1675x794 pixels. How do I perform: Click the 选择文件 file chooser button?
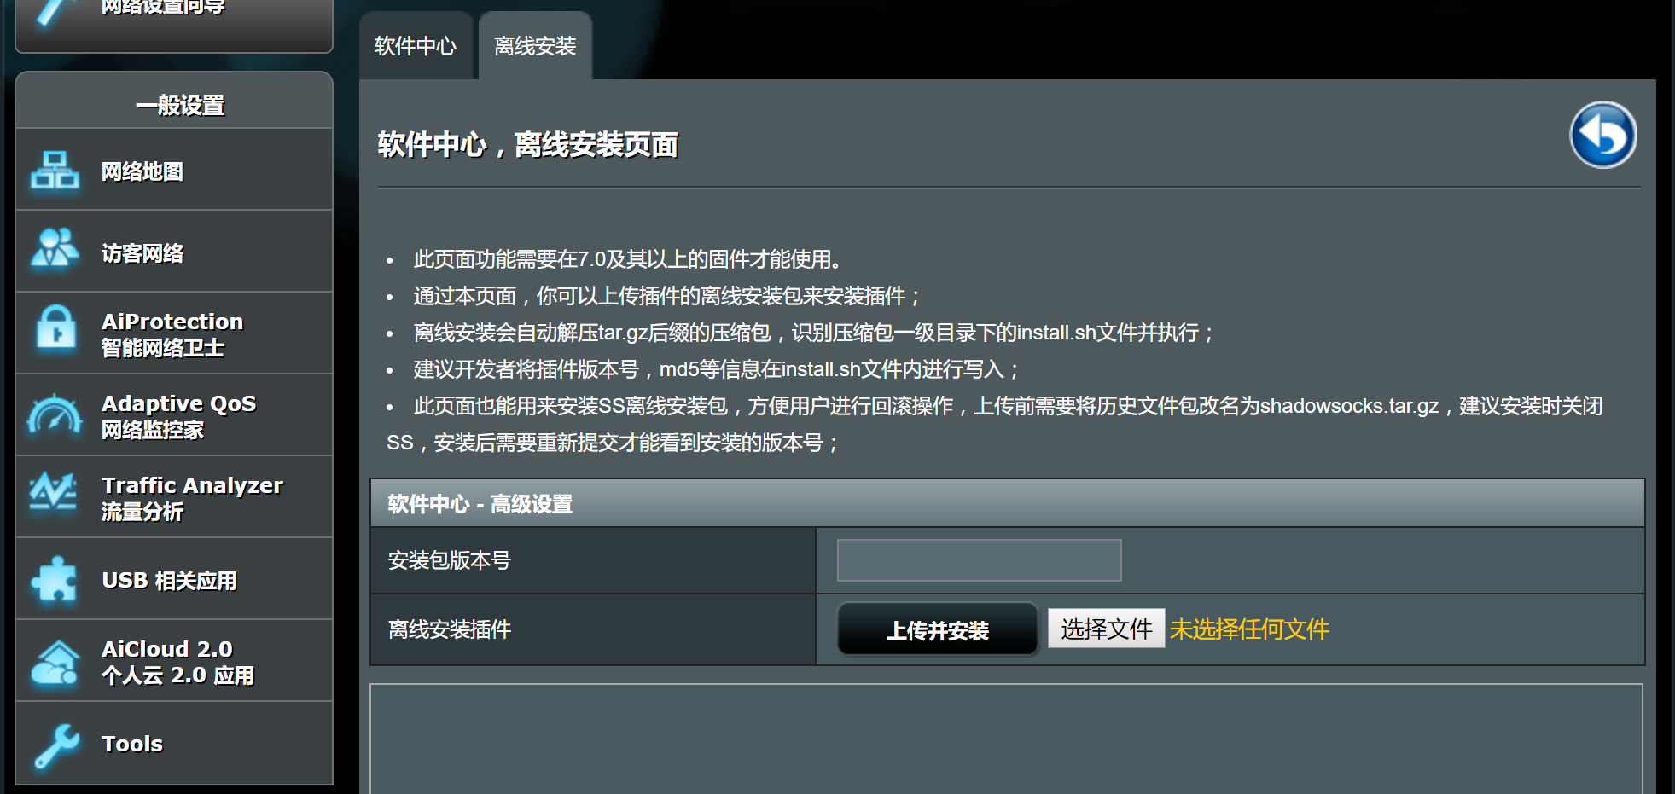tap(1106, 629)
